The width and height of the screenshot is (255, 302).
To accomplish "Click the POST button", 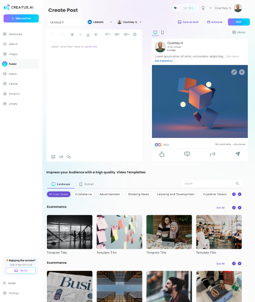I will (x=239, y=22).
